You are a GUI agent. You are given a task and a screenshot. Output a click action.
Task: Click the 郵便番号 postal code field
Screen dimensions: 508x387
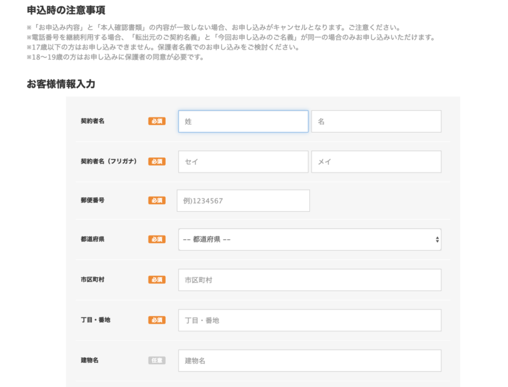(243, 200)
